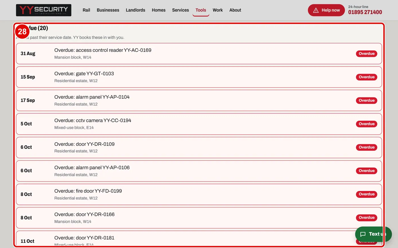Image resolution: width=398 pixels, height=248 pixels.
Task: Call the 01895 271400 phone link
Action: coord(365,12)
